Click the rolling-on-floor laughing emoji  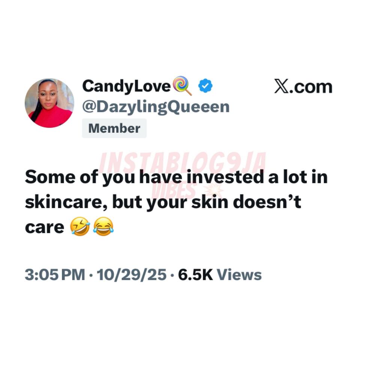click(80, 226)
